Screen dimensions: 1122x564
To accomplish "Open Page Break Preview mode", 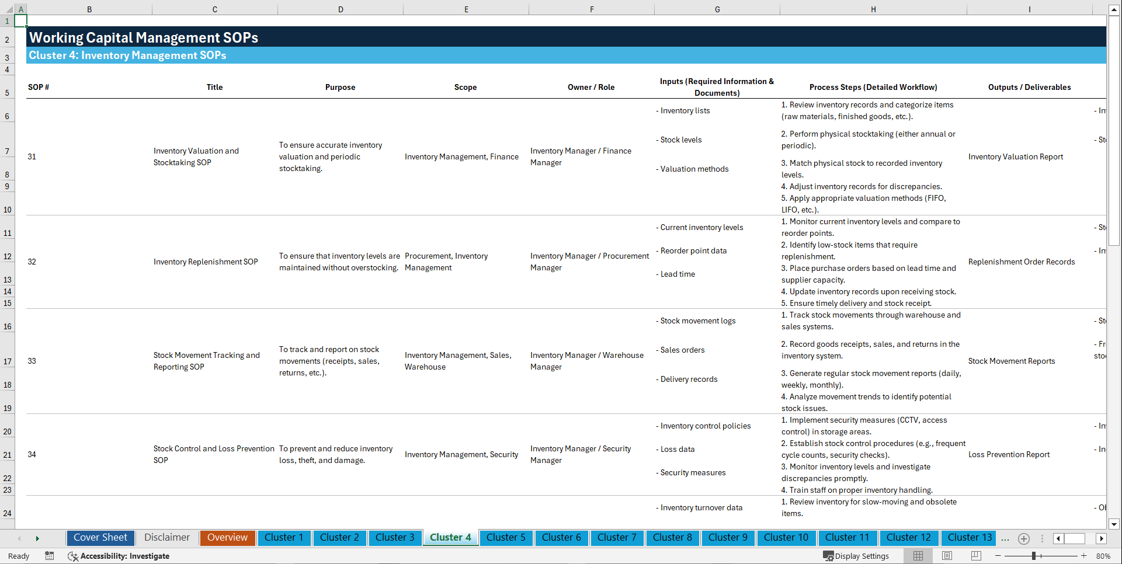I will point(975,556).
